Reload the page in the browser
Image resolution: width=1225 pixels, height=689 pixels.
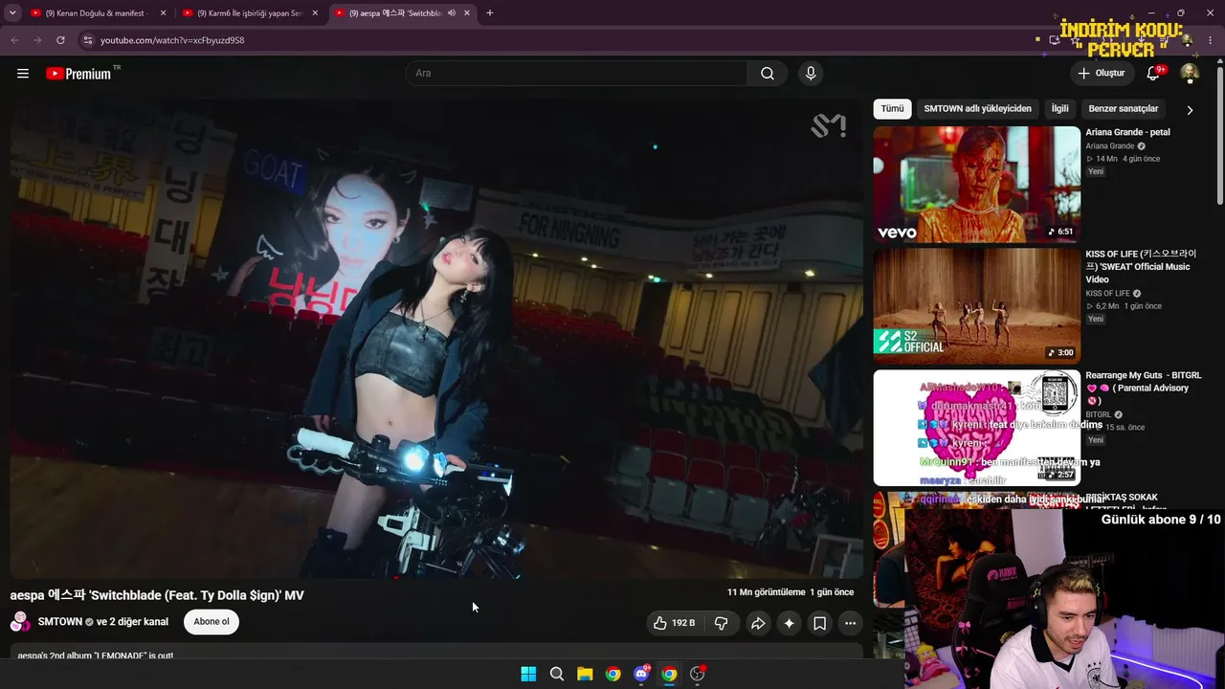tap(60, 40)
